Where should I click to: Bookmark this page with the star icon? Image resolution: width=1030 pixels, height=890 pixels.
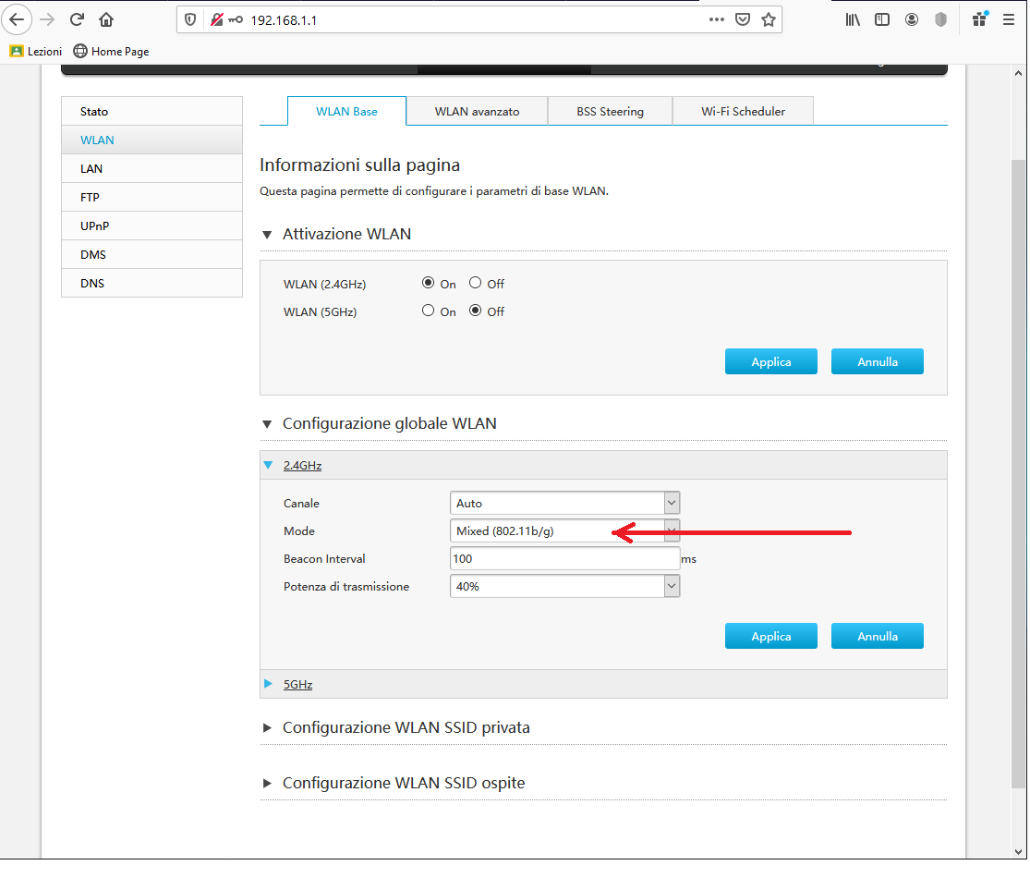(x=769, y=18)
